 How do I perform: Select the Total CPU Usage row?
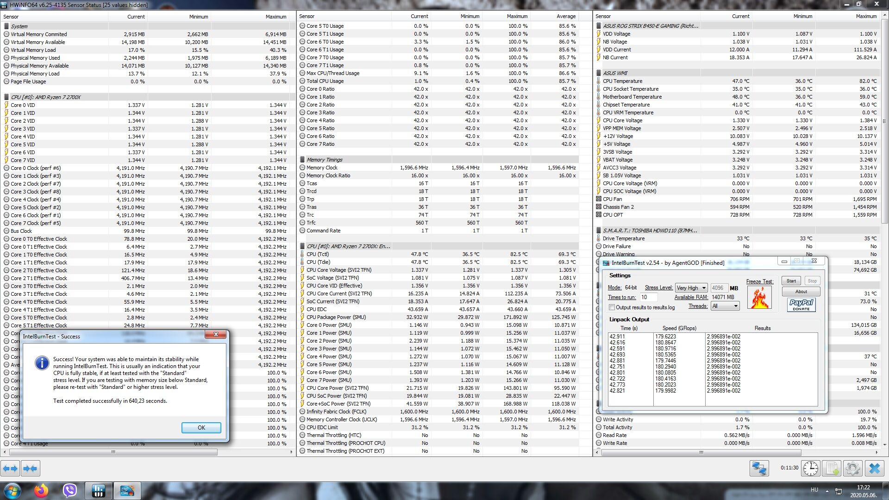point(438,81)
